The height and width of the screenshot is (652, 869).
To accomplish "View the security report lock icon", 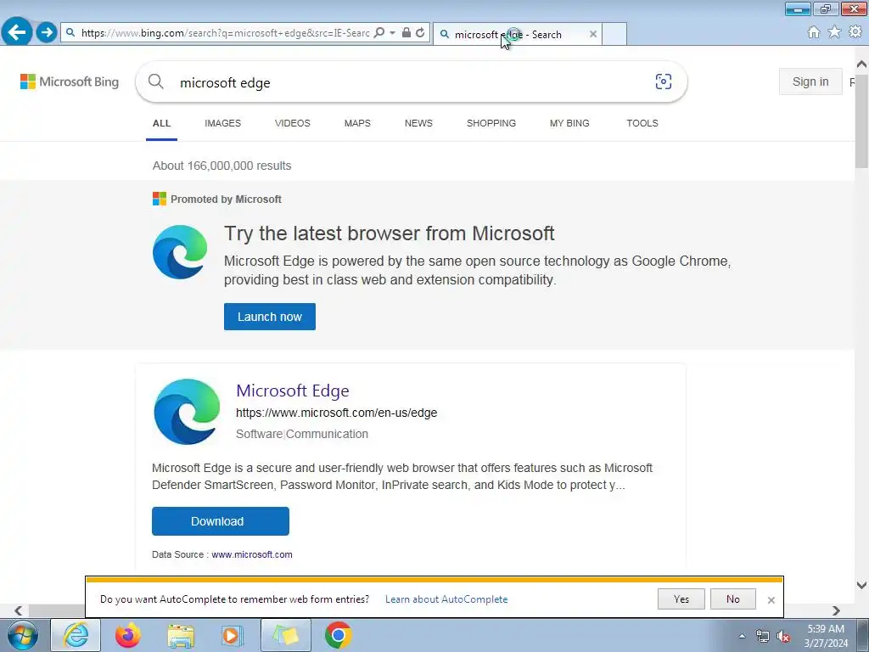I will pos(406,33).
